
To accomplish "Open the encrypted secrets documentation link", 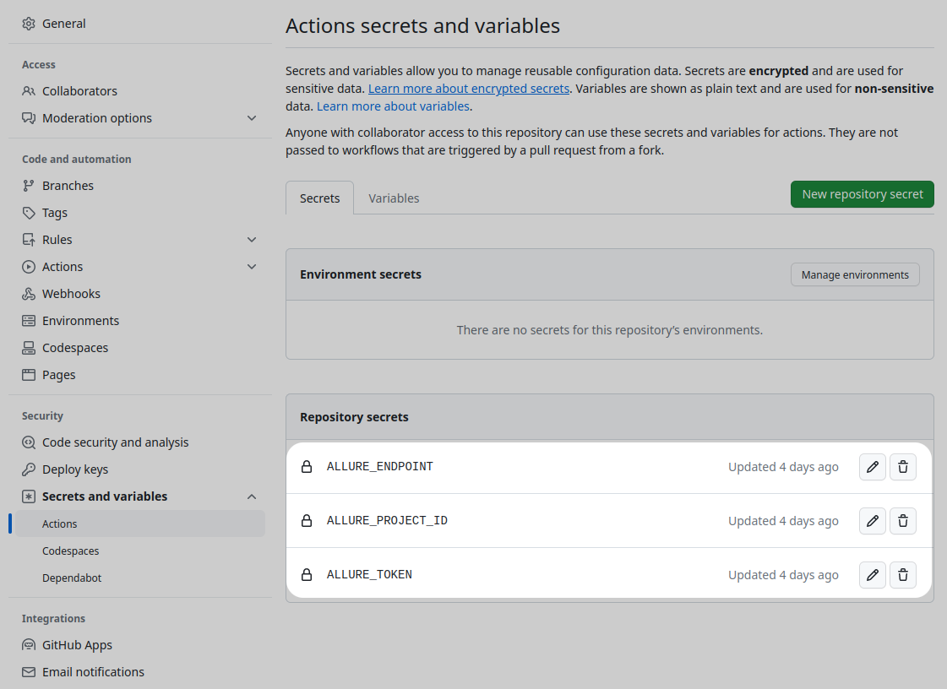I will pyautogui.click(x=468, y=88).
